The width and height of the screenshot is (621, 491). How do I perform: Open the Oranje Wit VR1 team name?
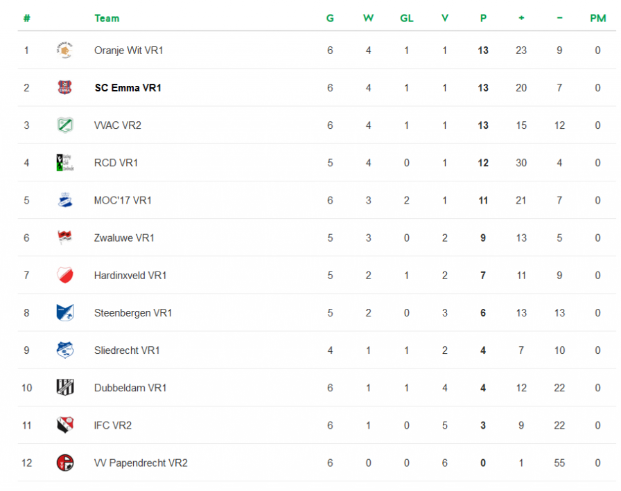[x=129, y=51]
